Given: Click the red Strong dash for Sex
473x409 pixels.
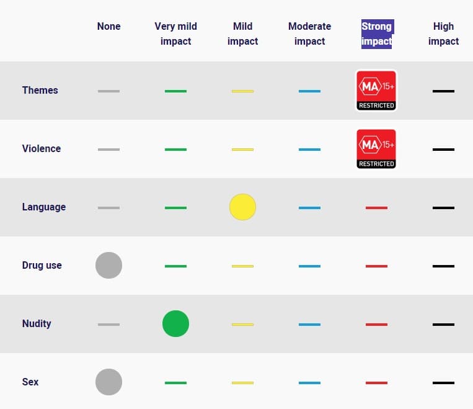Looking at the screenshot, I should click(376, 383).
